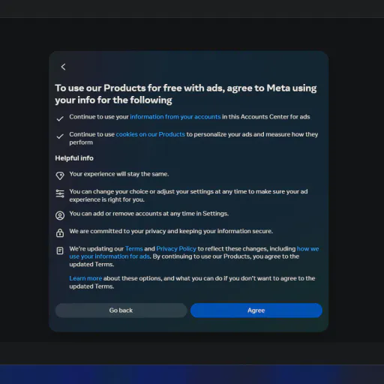Click the profile icon beside add or remove accounts
Screen dimensions: 384x384
[x=60, y=215]
